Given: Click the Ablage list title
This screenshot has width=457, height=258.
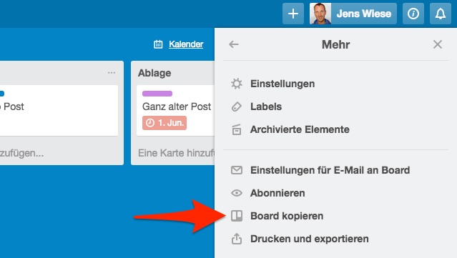Looking at the screenshot, I should [154, 73].
